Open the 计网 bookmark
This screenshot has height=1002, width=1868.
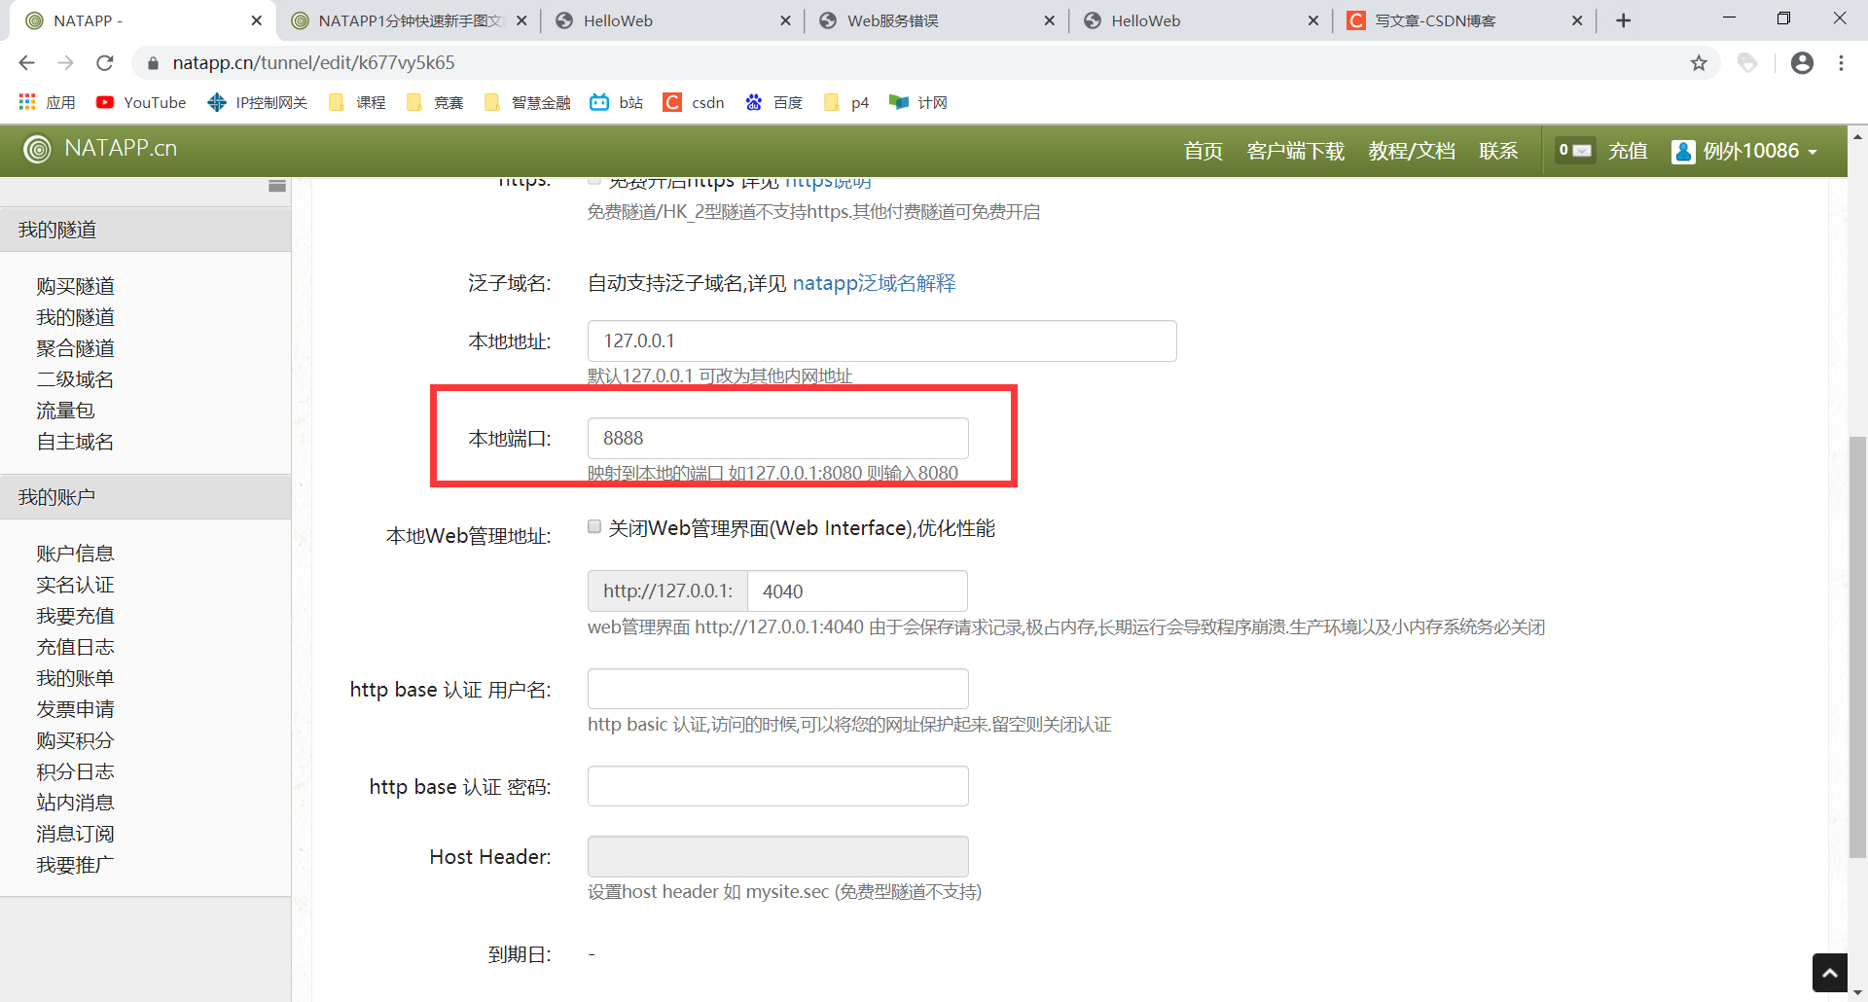918,102
